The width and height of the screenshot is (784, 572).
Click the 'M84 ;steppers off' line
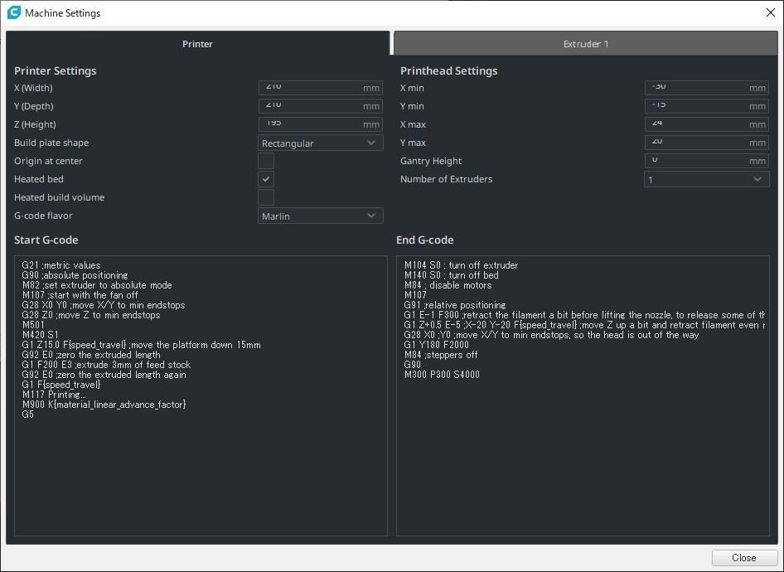441,355
